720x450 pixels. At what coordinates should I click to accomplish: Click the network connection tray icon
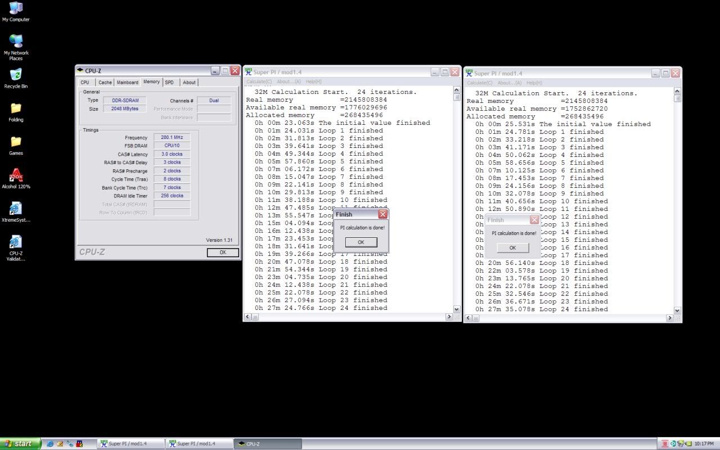pyautogui.click(x=681, y=444)
